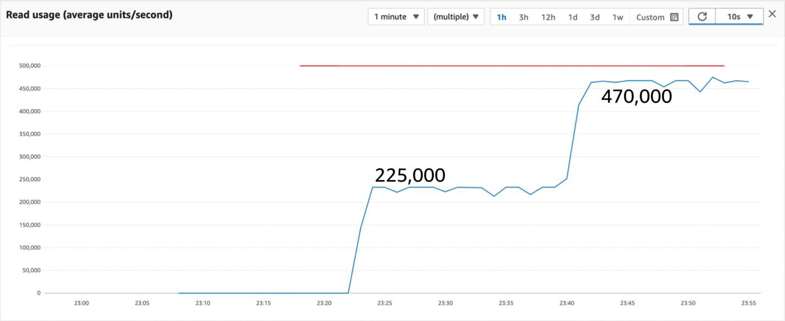Click the refresh icon to reload chart data
The width and height of the screenshot is (785, 321).
(x=702, y=16)
